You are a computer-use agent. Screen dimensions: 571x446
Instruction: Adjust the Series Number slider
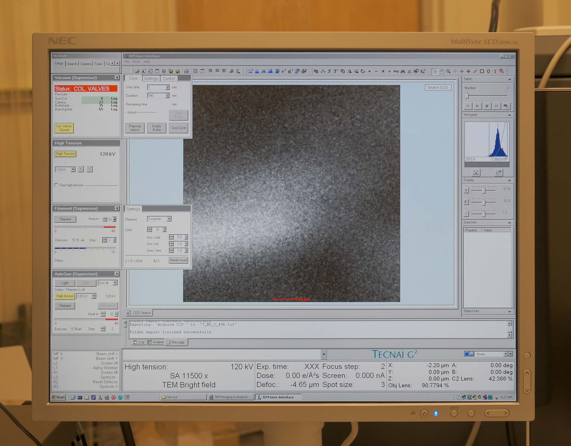click(x=467, y=96)
